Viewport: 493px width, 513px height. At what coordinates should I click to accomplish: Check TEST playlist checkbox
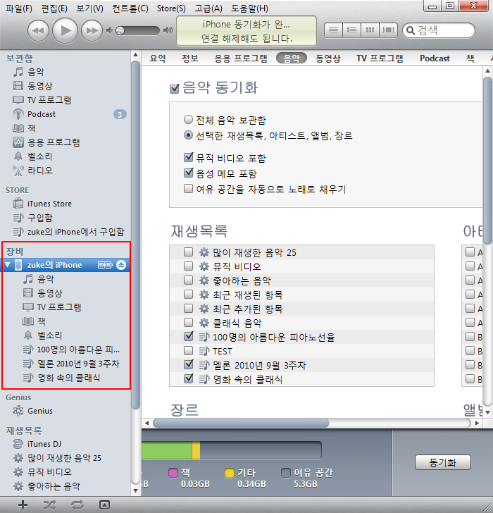pos(188,351)
